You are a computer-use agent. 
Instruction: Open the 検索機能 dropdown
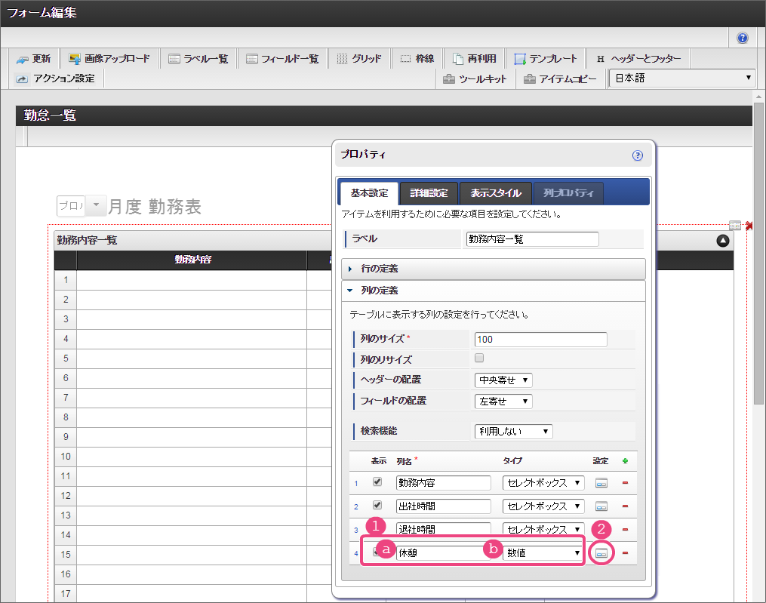(513, 432)
